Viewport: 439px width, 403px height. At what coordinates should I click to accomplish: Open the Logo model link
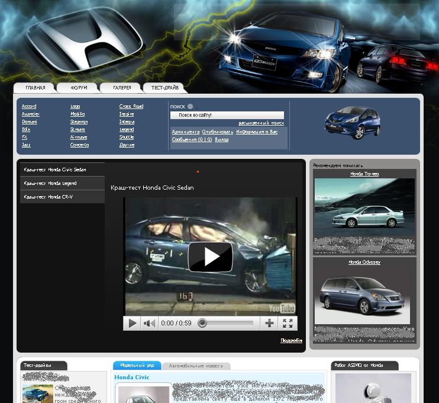(75, 106)
